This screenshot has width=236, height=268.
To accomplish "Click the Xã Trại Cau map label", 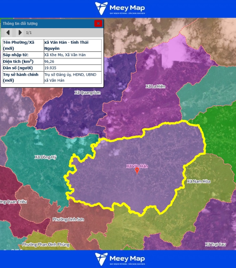I will coord(215,245).
